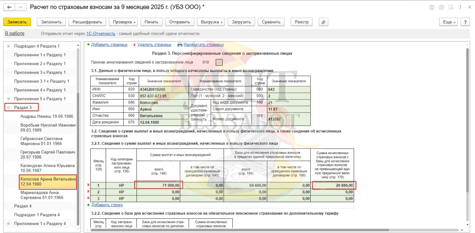The image size is (475, 233).
Task: Go forward with the right arrow
Action: 20,7
